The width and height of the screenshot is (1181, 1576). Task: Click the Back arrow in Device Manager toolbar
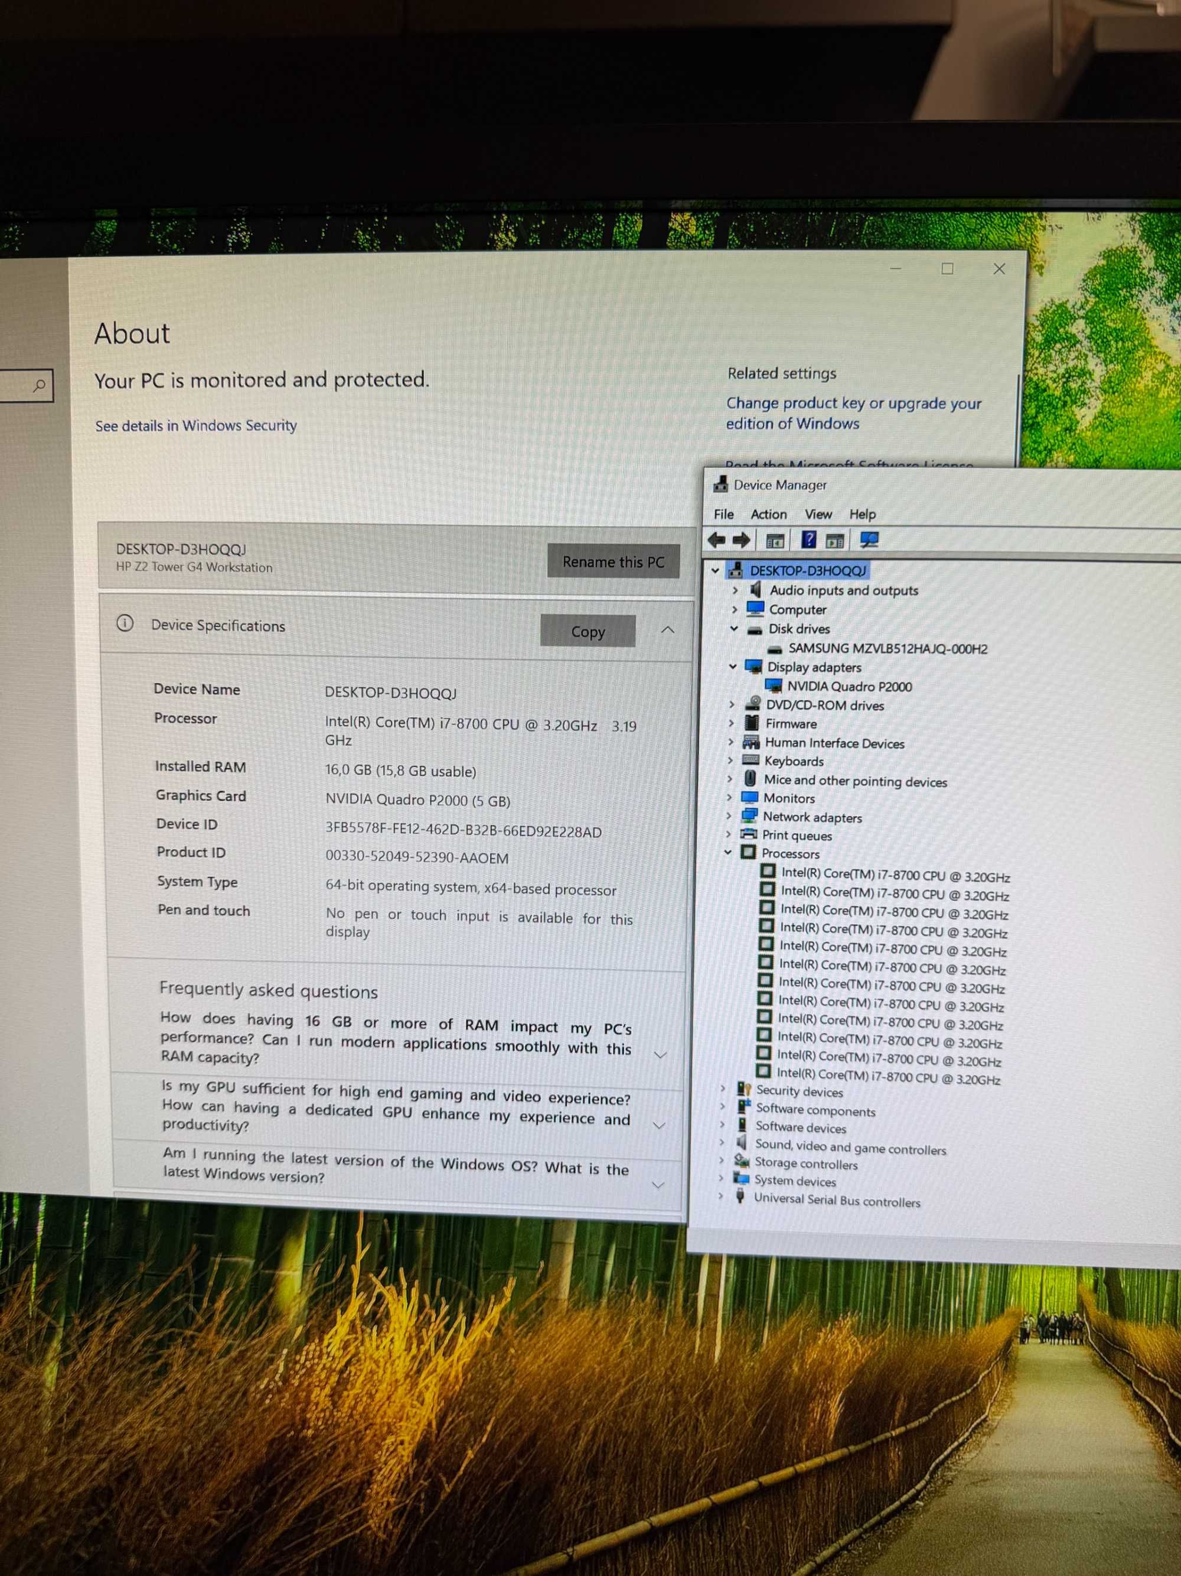point(717,540)
